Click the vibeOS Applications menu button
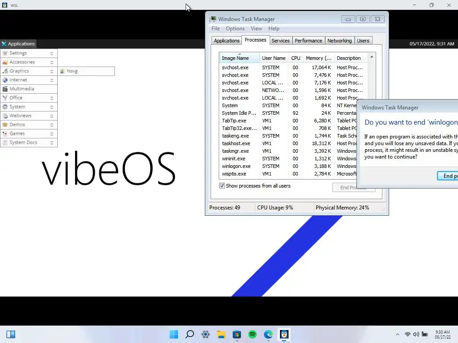 [x=18, y=44]
